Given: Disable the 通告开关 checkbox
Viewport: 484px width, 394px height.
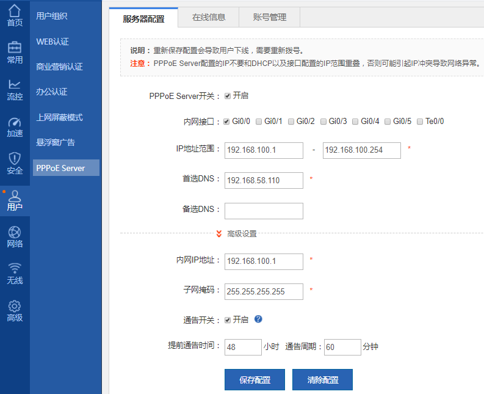Looking at the screenshot, I should point(228,319).
